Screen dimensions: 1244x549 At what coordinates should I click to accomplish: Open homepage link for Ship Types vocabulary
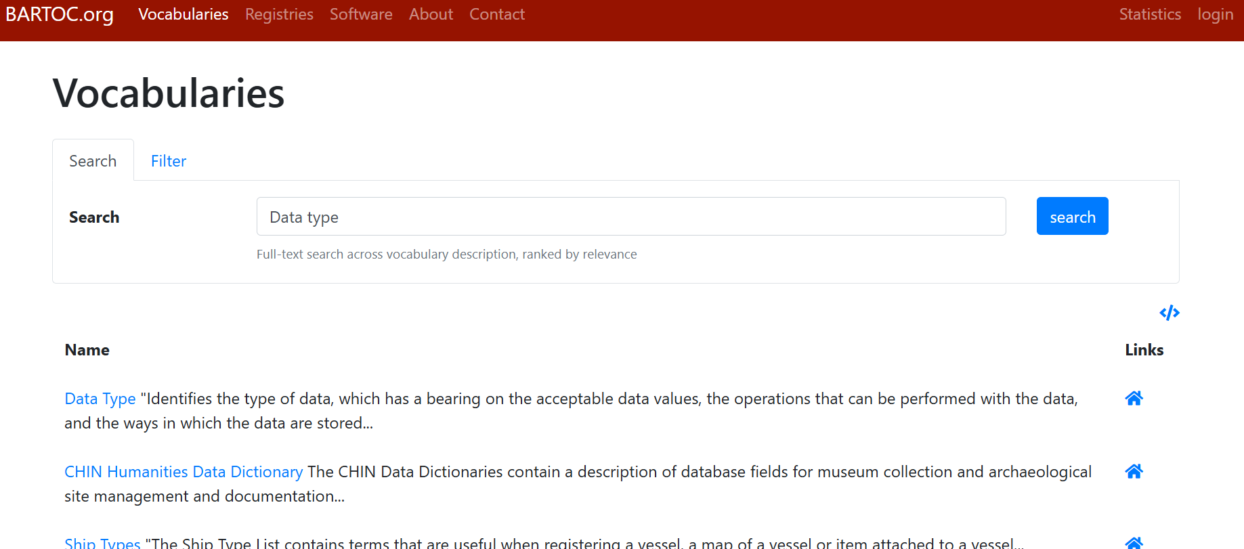pyautogui.click(x=1134, y=543)
